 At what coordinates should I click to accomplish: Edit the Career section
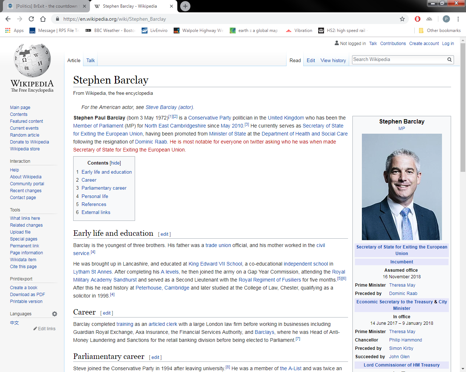107,313
